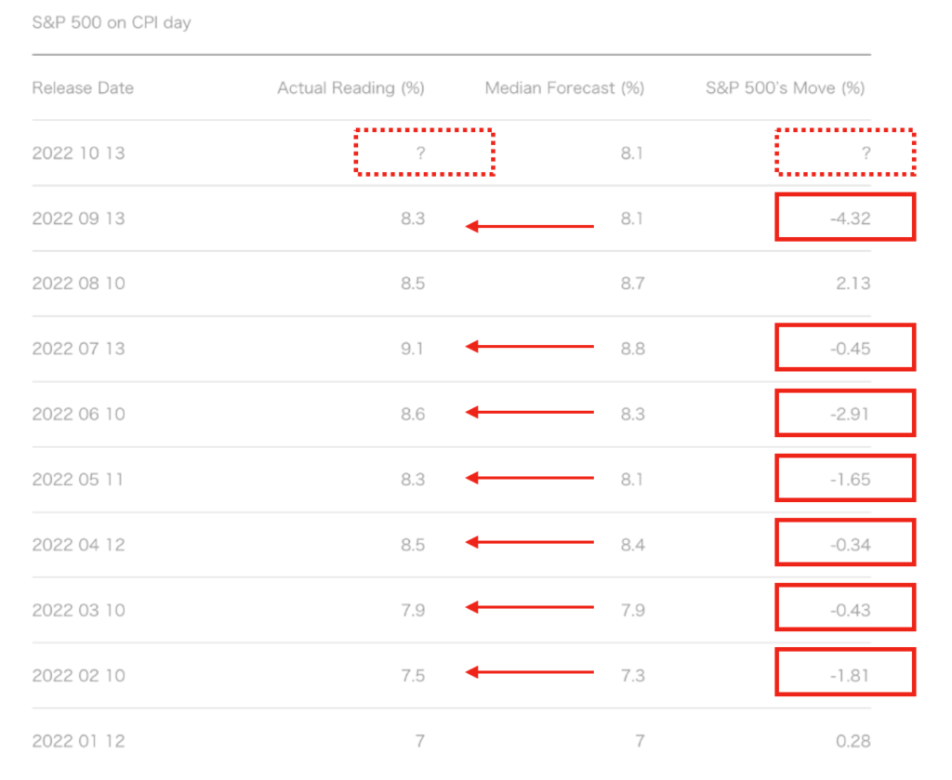Click the 0.28 move value
Screen dimensions: 952x780
pos(853,741)
